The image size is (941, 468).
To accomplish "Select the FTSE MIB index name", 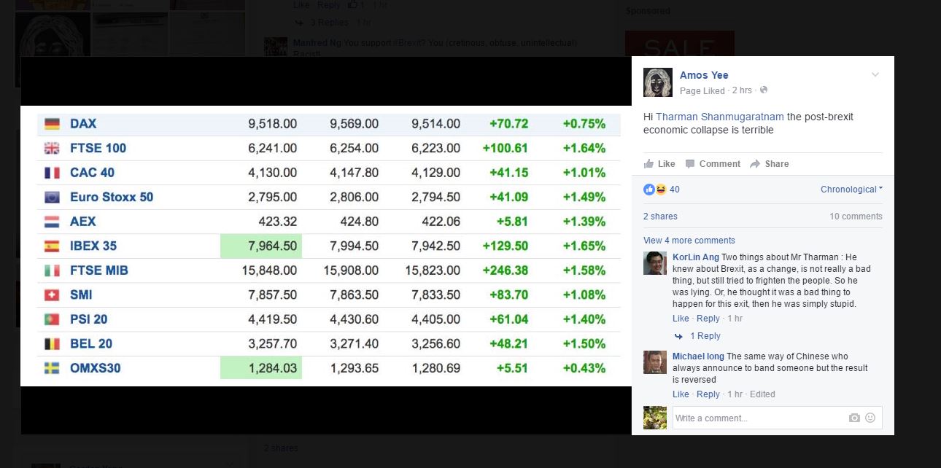I will [99, 270].
